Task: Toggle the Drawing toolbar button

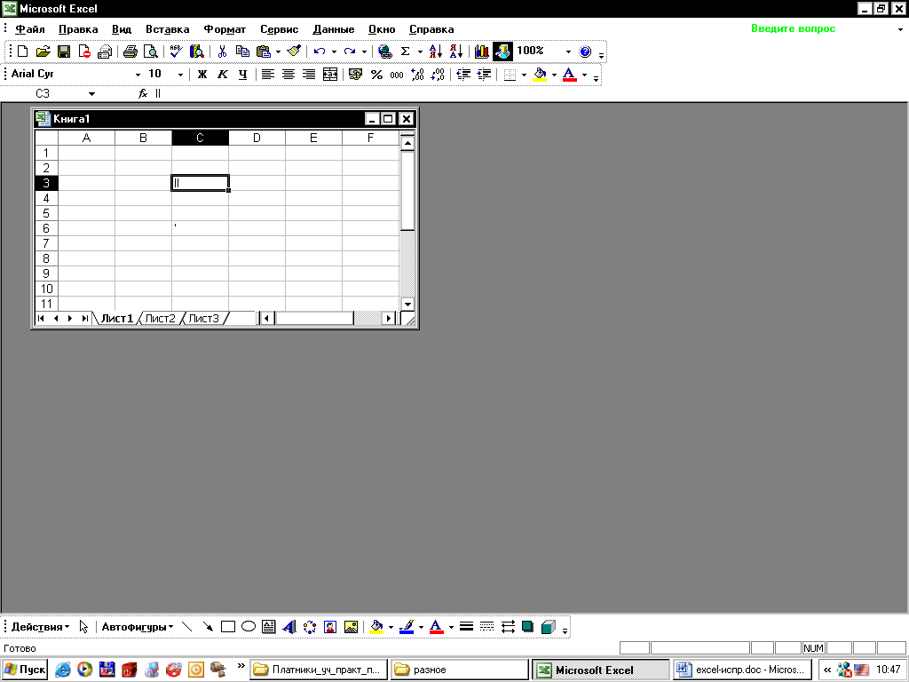Action: 502,52
